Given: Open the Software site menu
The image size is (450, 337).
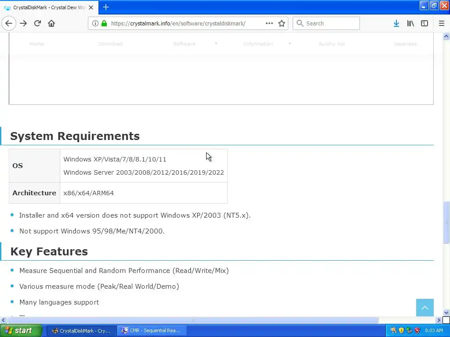Looking at the screenshot, I should point(184,44).
